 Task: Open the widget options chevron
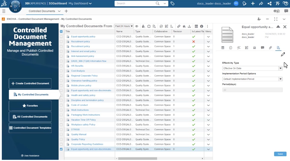(x=284, y=19)
